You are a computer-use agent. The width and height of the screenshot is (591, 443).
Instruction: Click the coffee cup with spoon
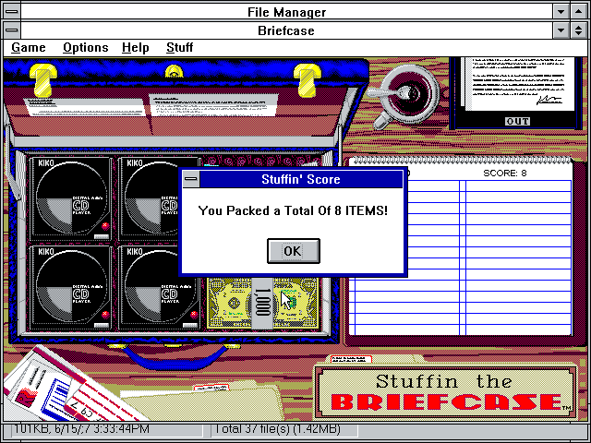(406, 96)
